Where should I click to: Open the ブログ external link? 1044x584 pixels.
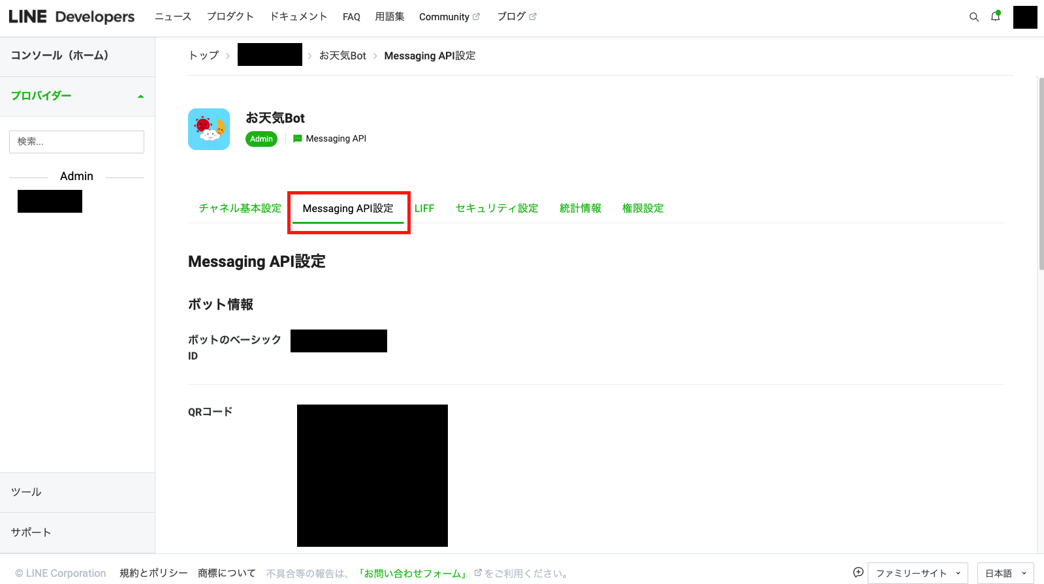point(516,17)
